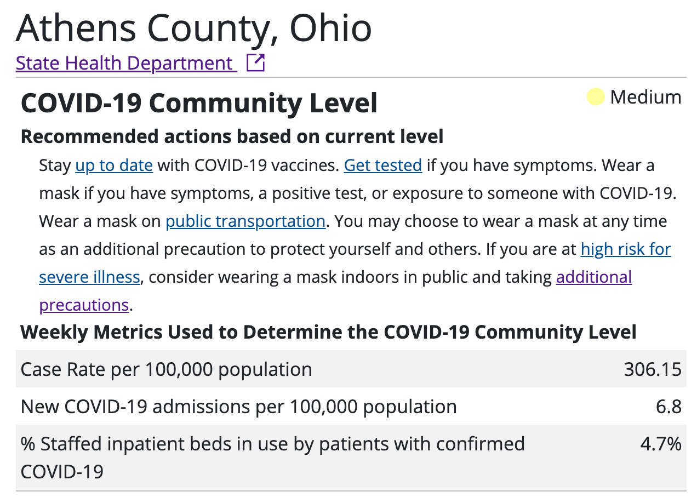Click the external link icon beside State Health Department
The image size is (697, 503).
point(255,62)
